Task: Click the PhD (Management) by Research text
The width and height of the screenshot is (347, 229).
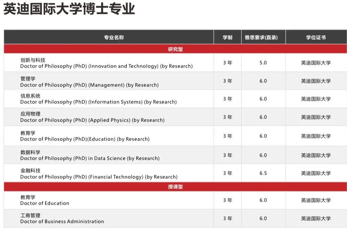Action: tap(89, 85)
